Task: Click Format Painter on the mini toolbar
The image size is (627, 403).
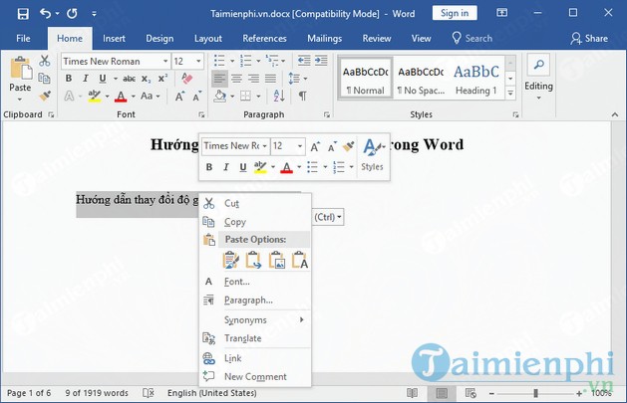Action: coord(349,146)
